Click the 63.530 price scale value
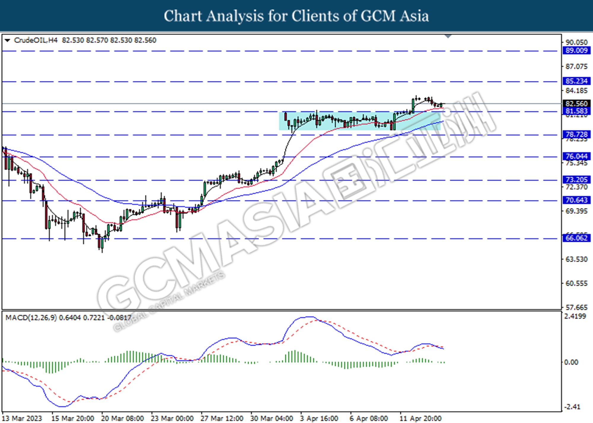 [x=576, y=259]
